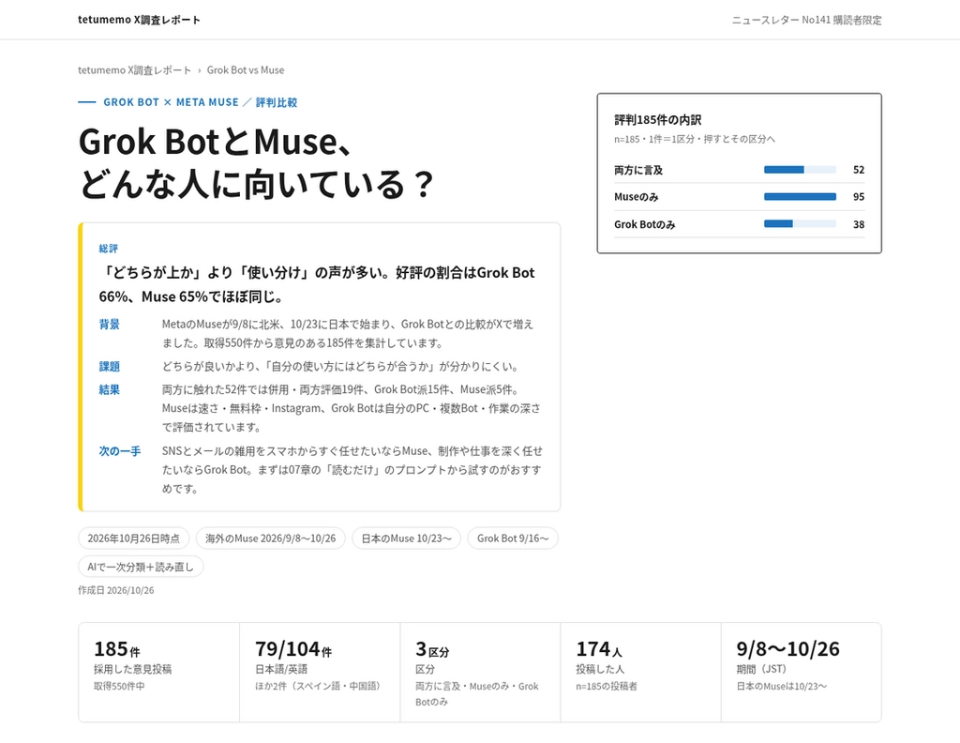
Task: Click the Museのみ bar showing 95
Action: [x=800, y=197]
